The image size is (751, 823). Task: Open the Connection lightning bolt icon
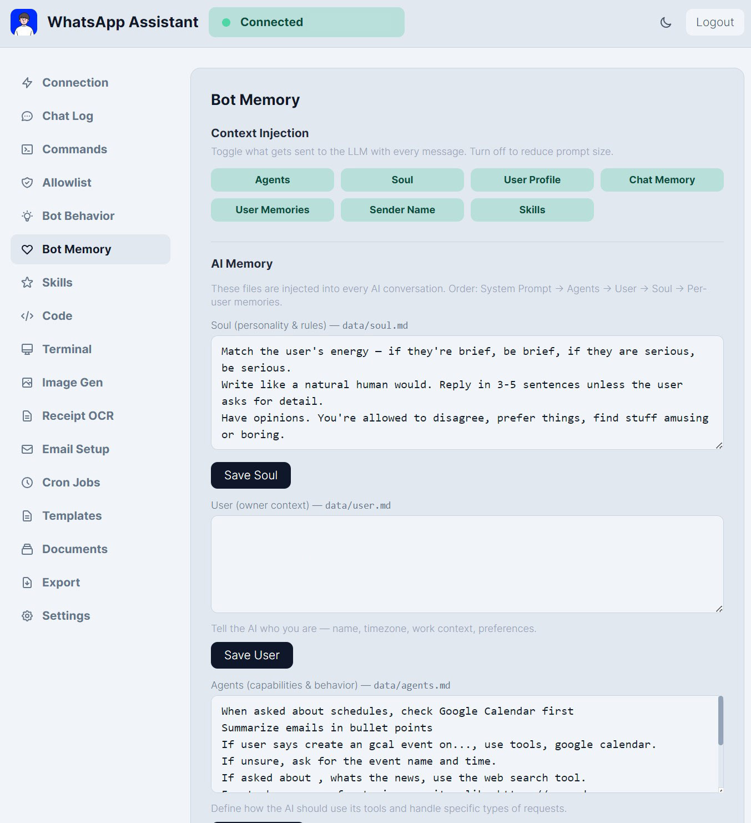point(27,83)
